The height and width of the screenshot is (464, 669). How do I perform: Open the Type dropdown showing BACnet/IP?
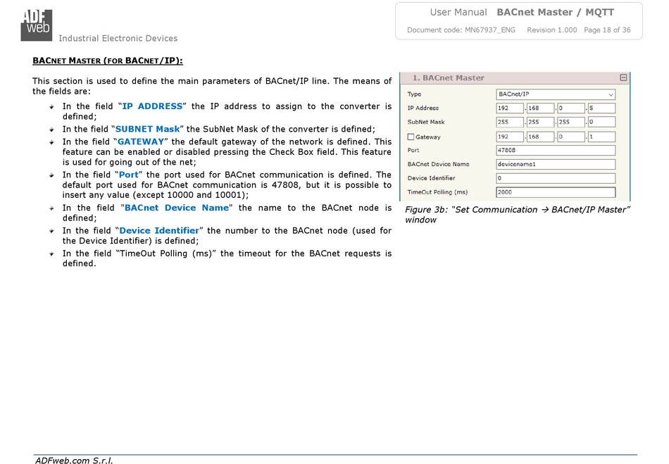pos(556,94)
